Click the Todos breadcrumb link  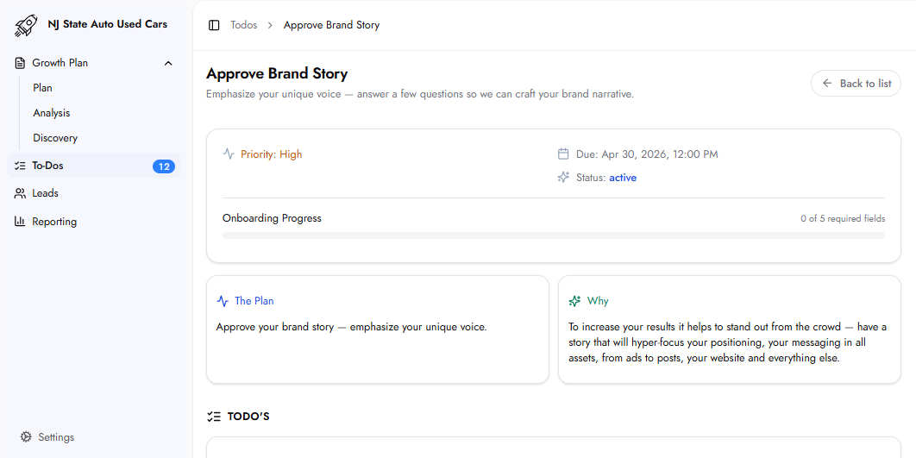[243, 25]
